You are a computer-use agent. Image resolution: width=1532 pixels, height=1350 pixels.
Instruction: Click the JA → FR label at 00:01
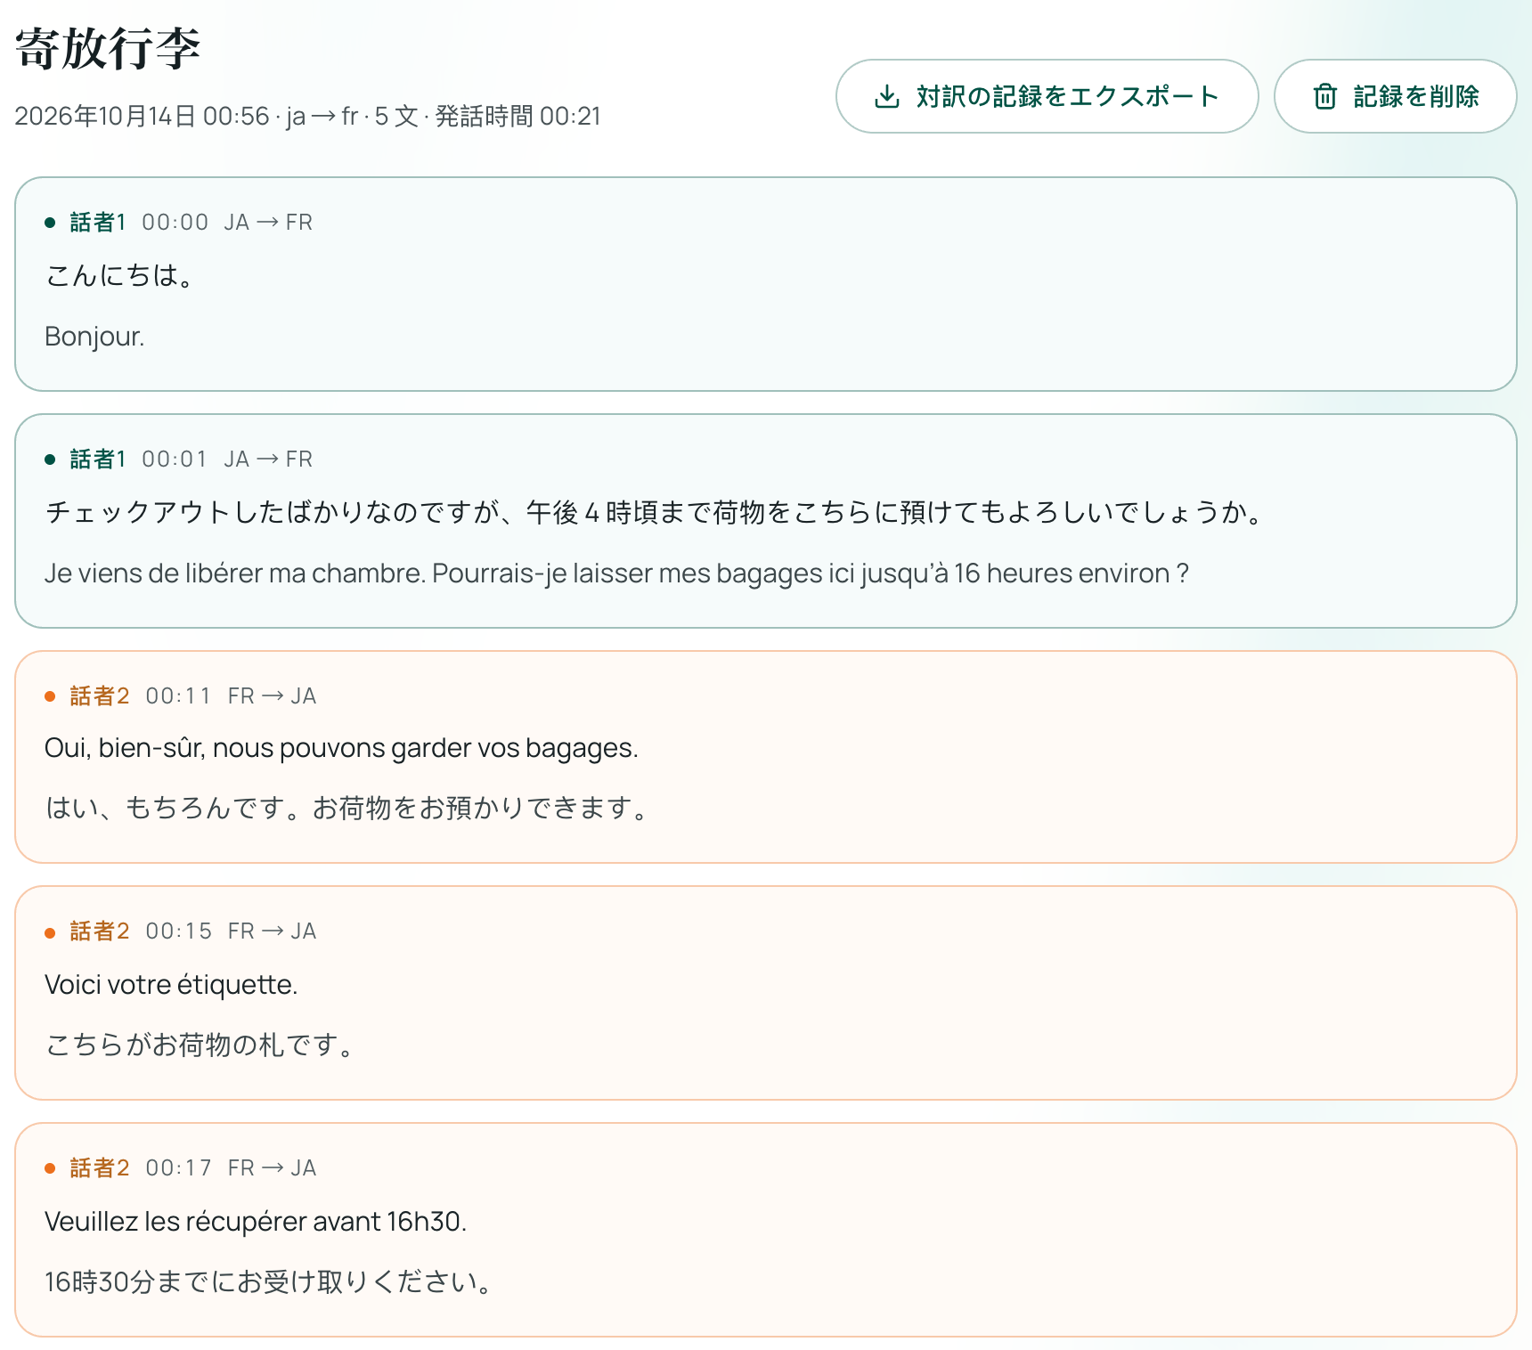point(268,459)
